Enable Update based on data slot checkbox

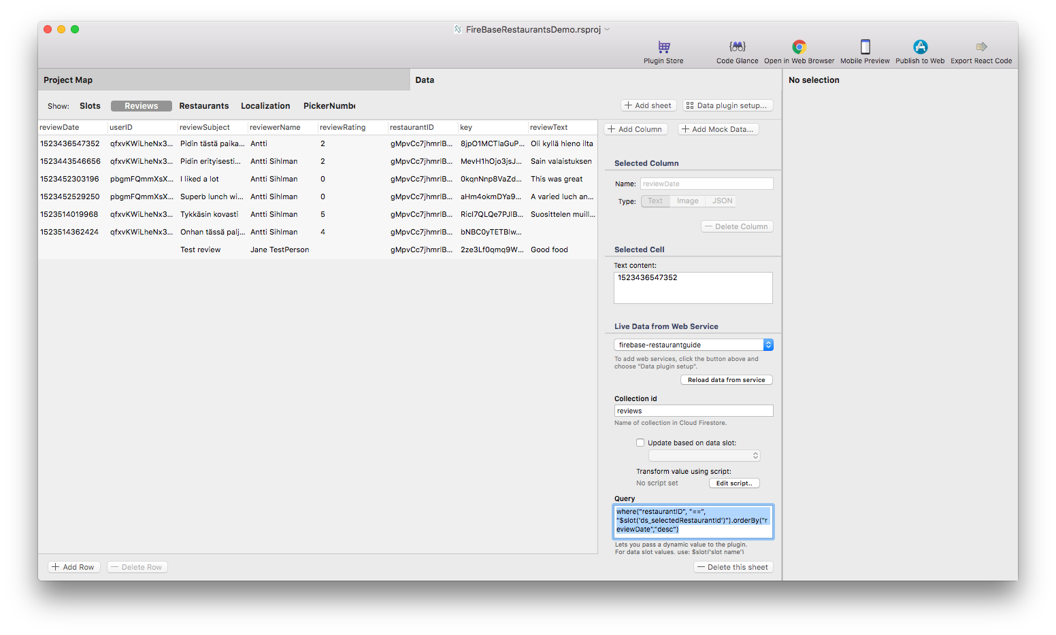(x=640, y=443)
